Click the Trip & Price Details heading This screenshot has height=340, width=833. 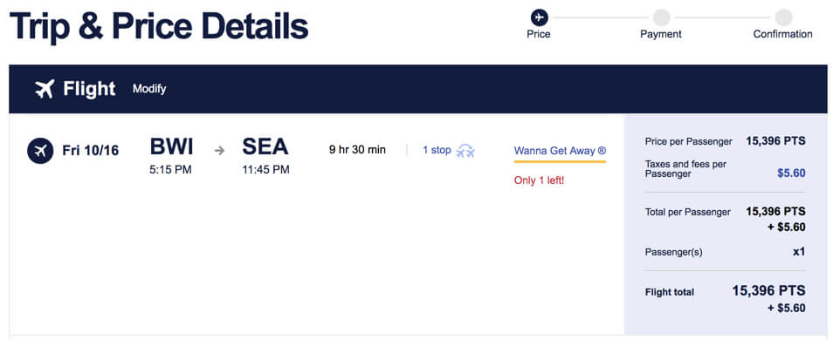[x=159, y=25]
